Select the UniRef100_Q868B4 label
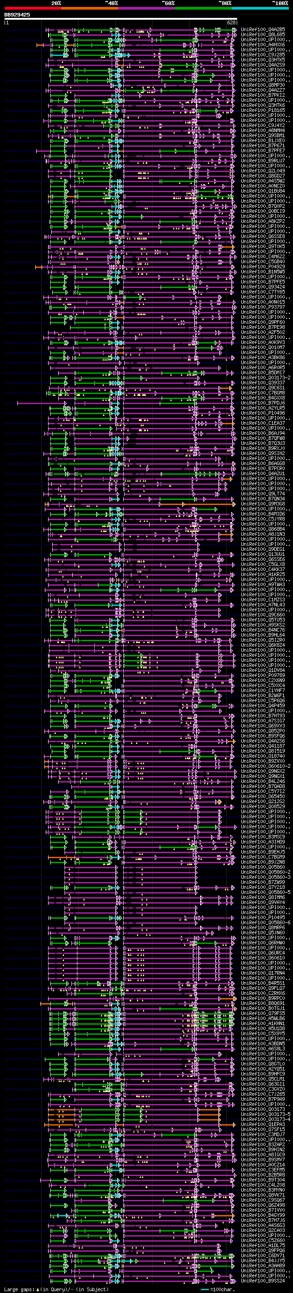 click(x=263, y=529)
